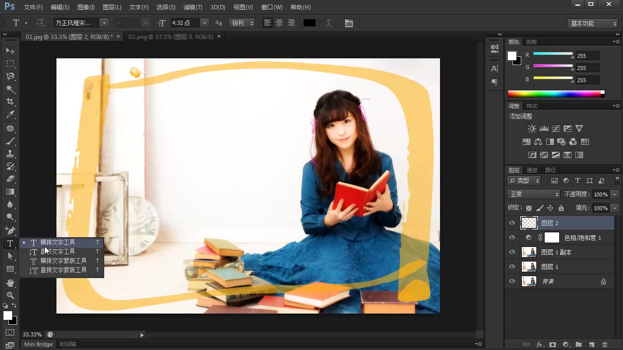Screen dimensions: 623x350
Task: Open the Paragraph panel icon
Action: pos(495,83)
